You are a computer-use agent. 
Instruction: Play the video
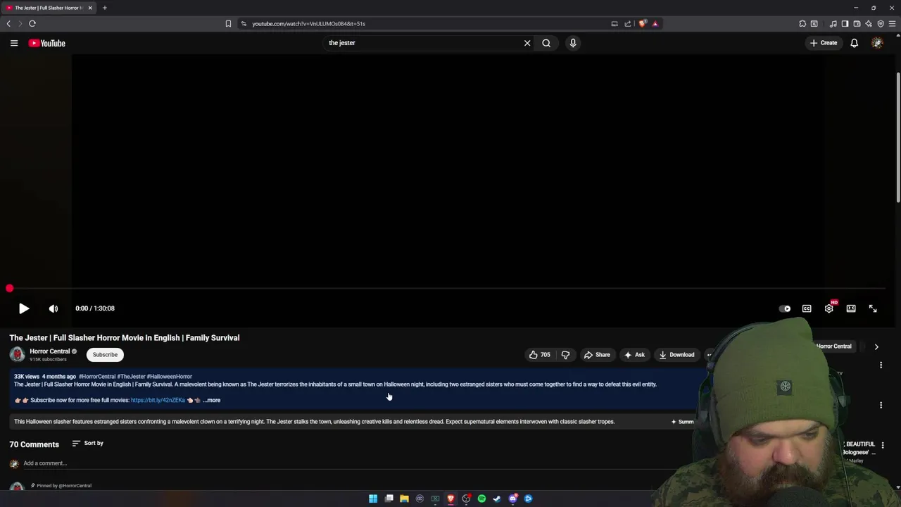click(23, 308)
